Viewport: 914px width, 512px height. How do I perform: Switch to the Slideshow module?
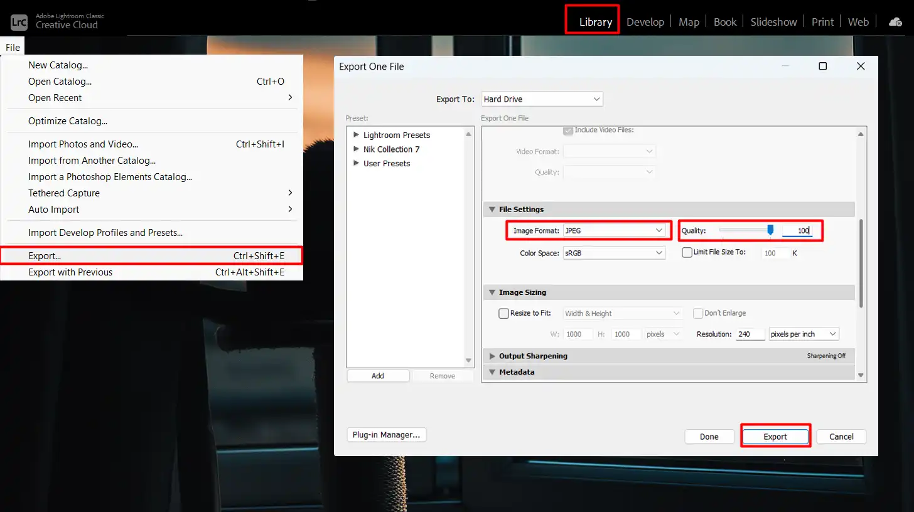pyautogui.click(x=773, y=22)
